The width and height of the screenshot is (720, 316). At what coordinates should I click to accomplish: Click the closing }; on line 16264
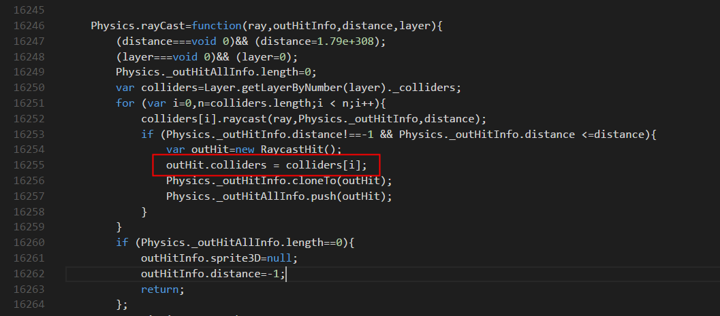(122, 304)
